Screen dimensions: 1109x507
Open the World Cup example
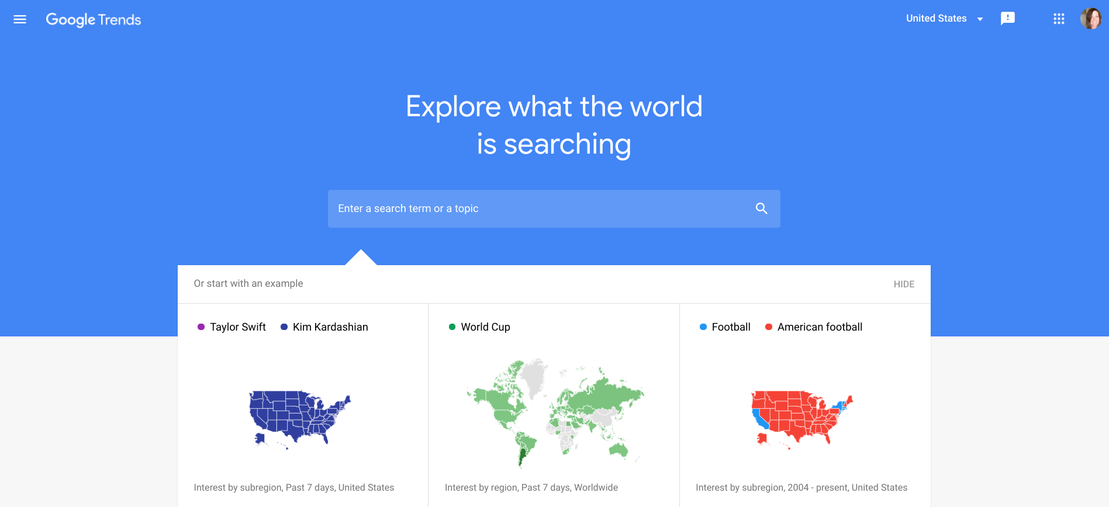[x=486, y=327]
